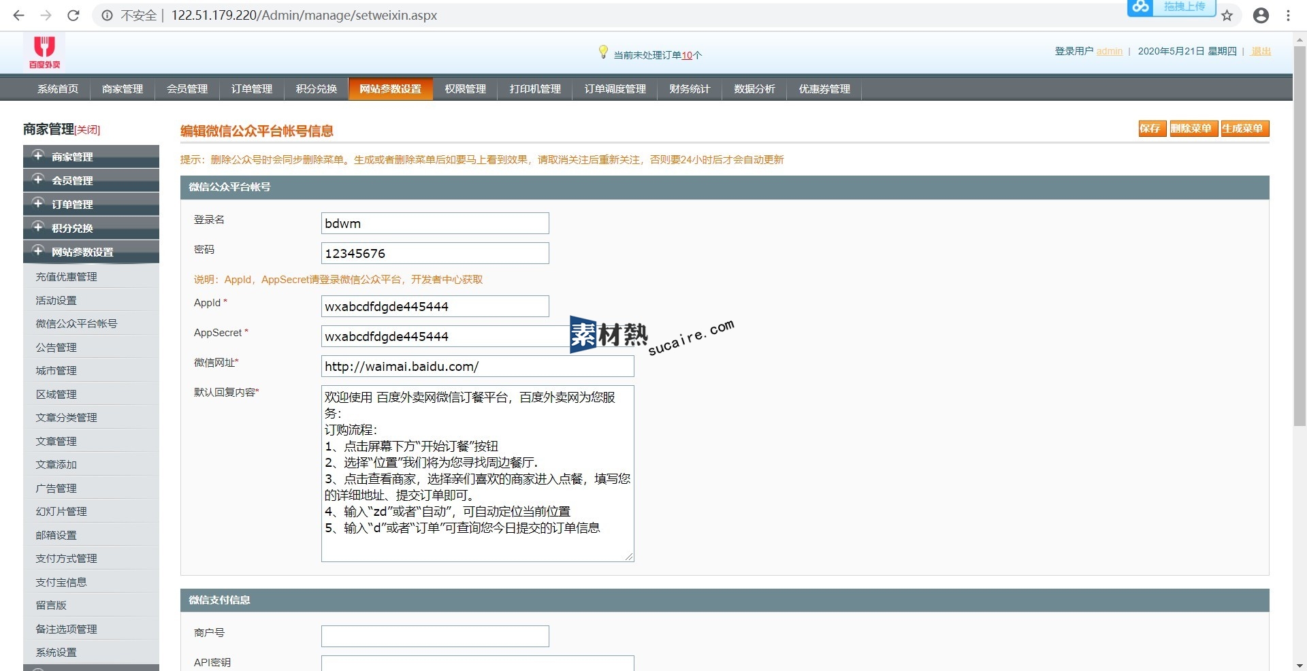Bookmark this page with the star icon
The height and width of the screenshot is (671, 1307).
click(x=1227, y=16)
